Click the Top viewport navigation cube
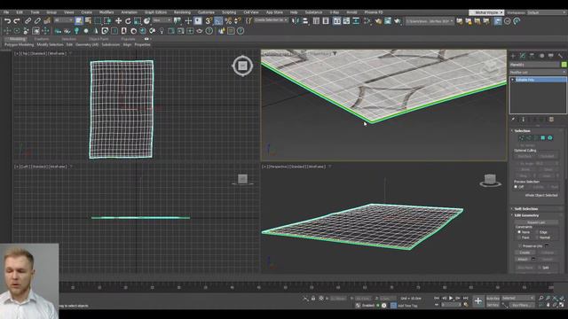The width and height of the screenshot is (568, 319). point(242,66)
